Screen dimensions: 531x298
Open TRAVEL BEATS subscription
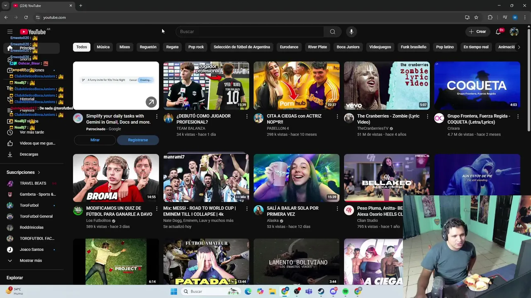click(32, 183)
